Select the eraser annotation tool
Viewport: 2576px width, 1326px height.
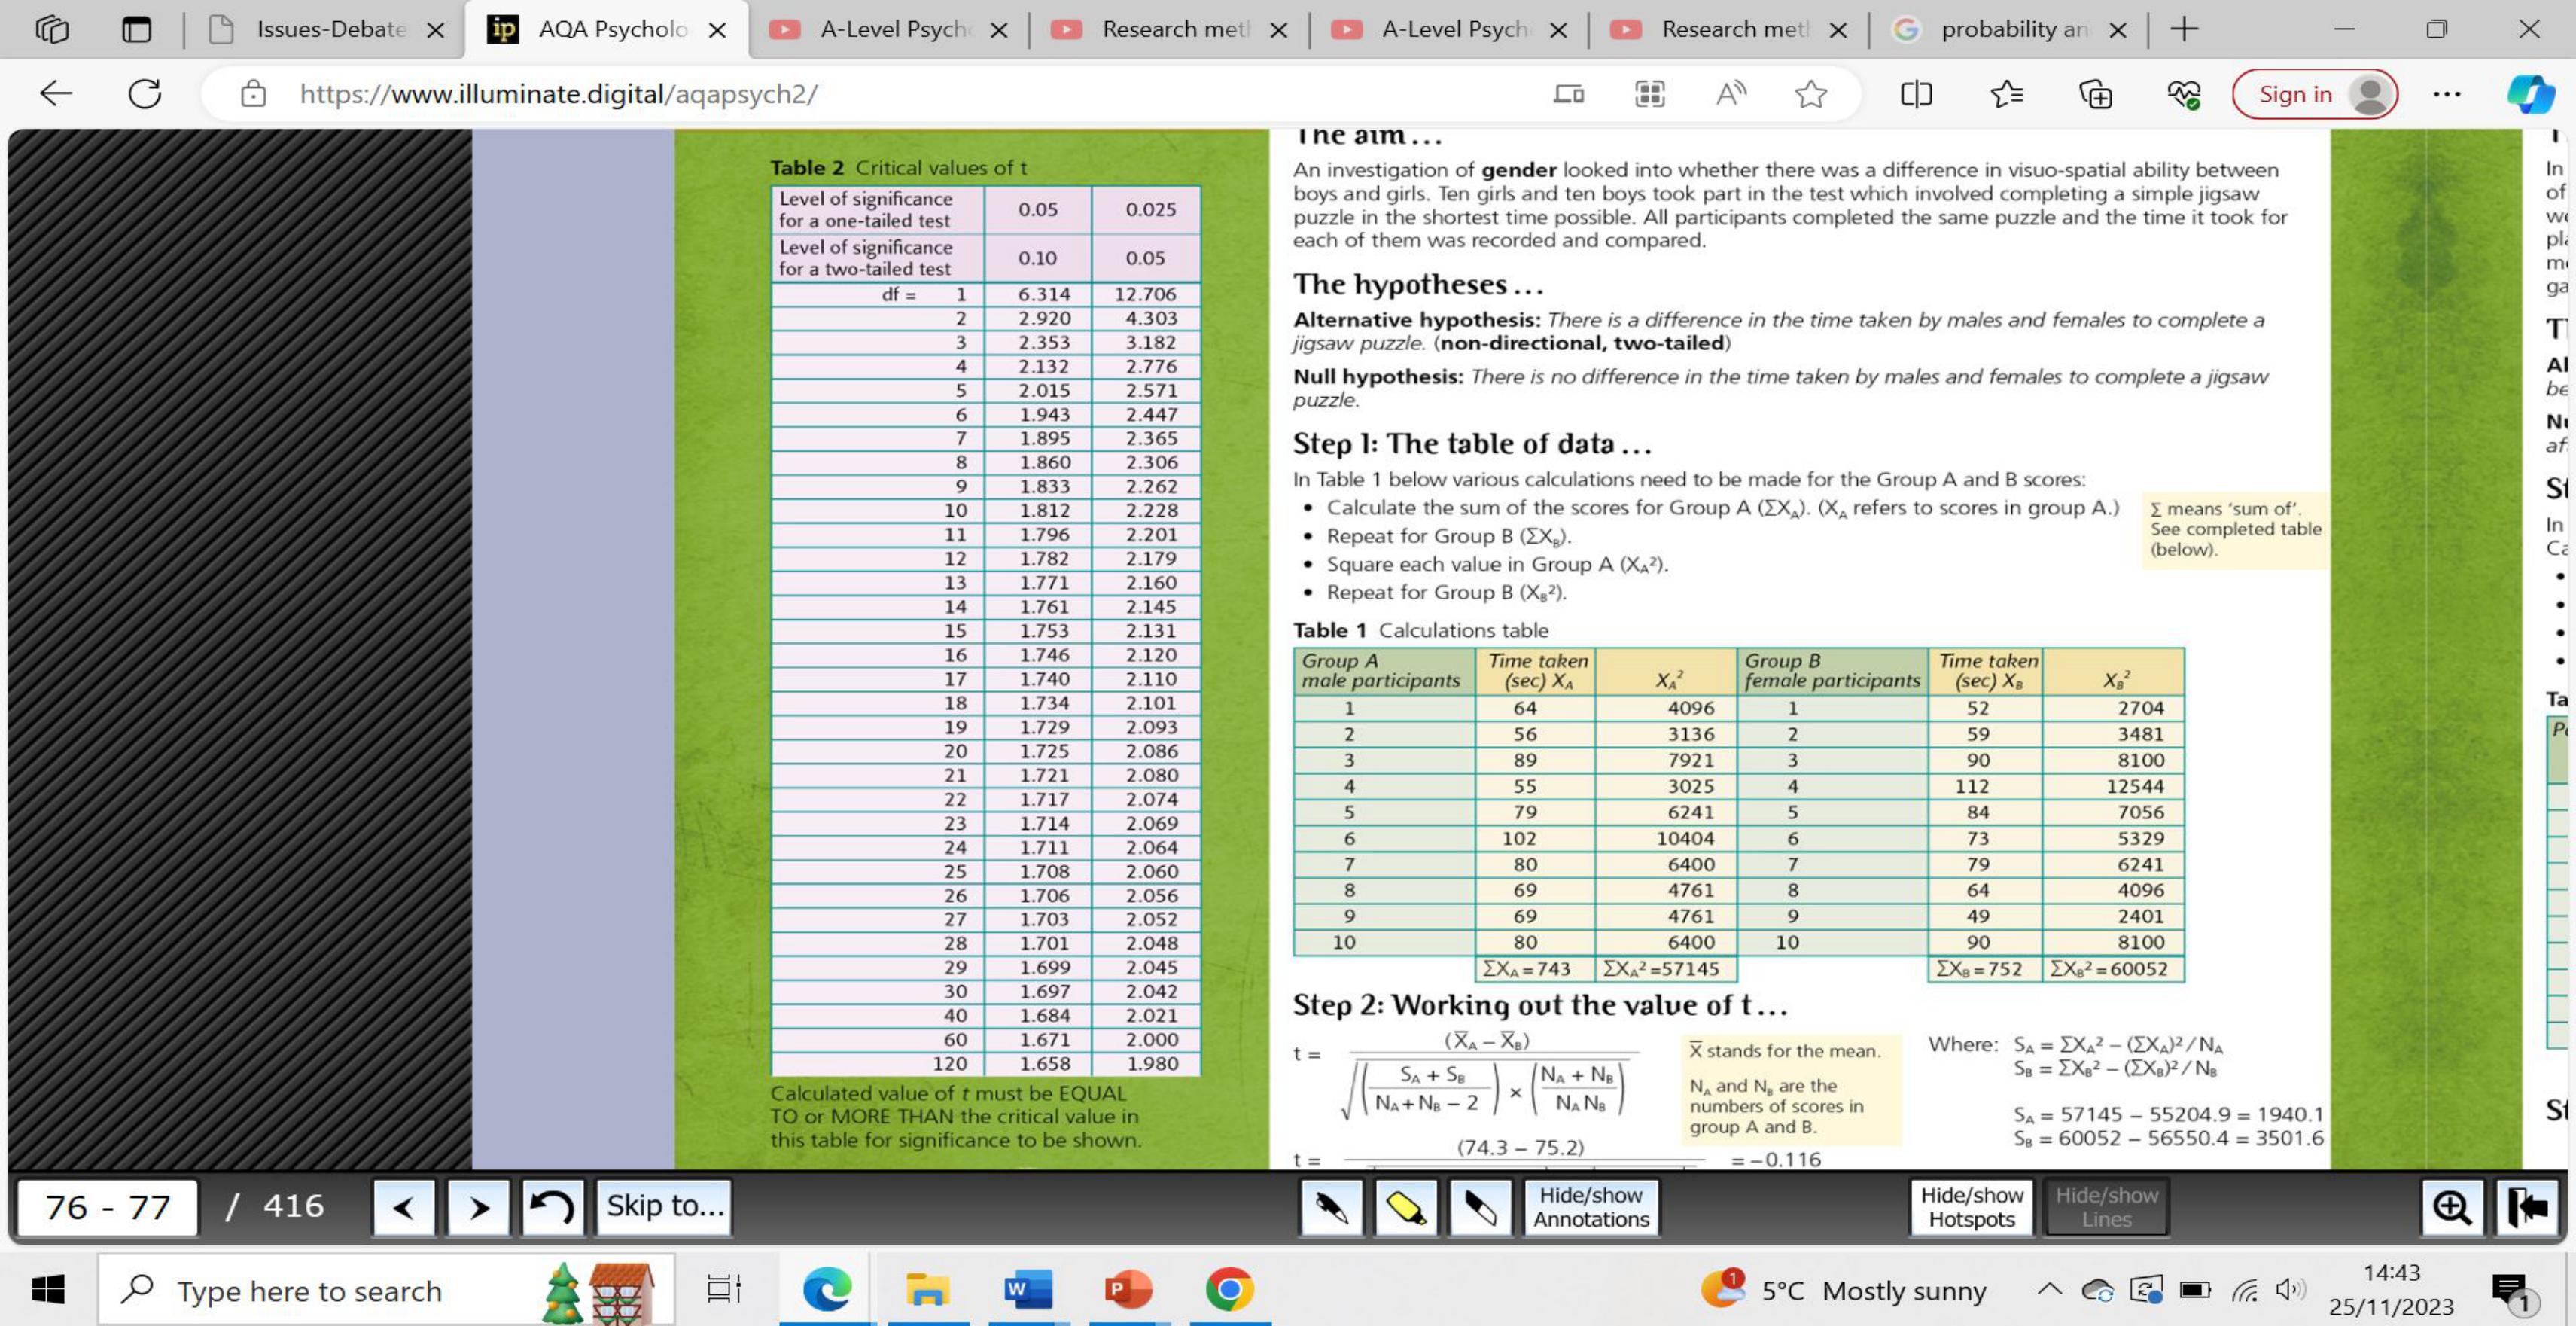1480,1208
